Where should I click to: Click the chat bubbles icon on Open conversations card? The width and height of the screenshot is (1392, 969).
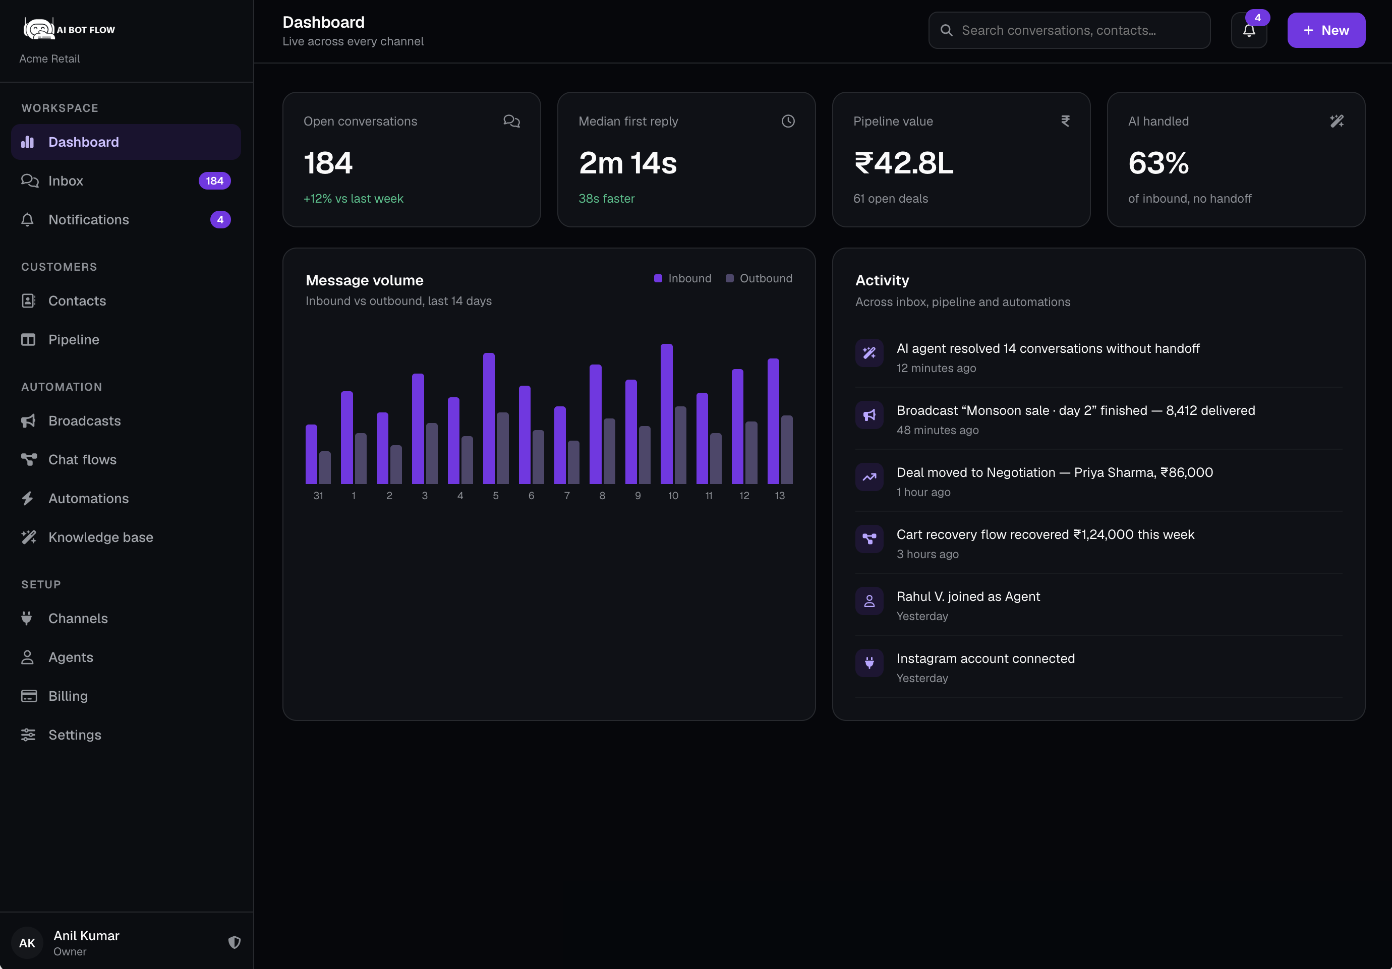coord(511,121)
